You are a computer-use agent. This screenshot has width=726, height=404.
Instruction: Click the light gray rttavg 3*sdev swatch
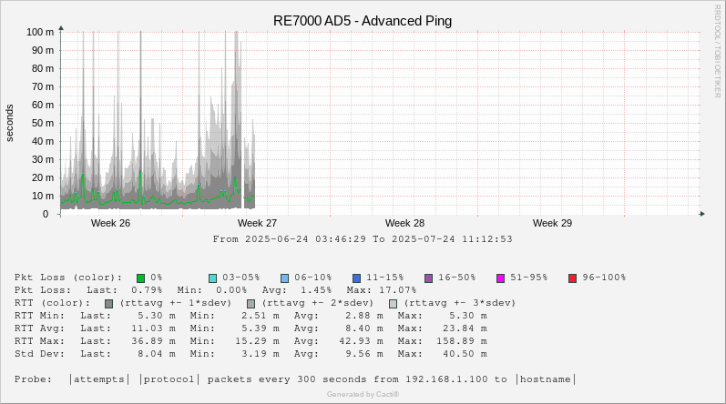(393, 303)
